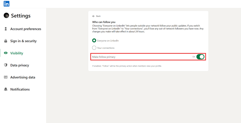Select Your connections radio button

tap(94, 48)
